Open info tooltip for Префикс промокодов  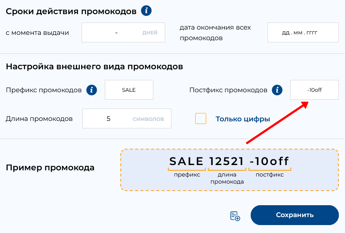pyautogui.click(x=92, y=90)
